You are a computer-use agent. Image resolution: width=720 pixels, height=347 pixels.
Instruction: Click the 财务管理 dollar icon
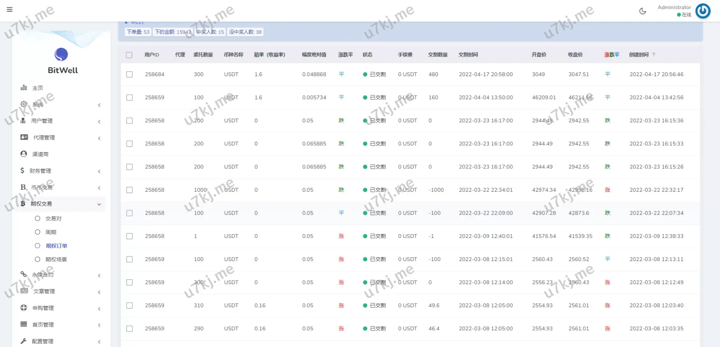(22, 171)
